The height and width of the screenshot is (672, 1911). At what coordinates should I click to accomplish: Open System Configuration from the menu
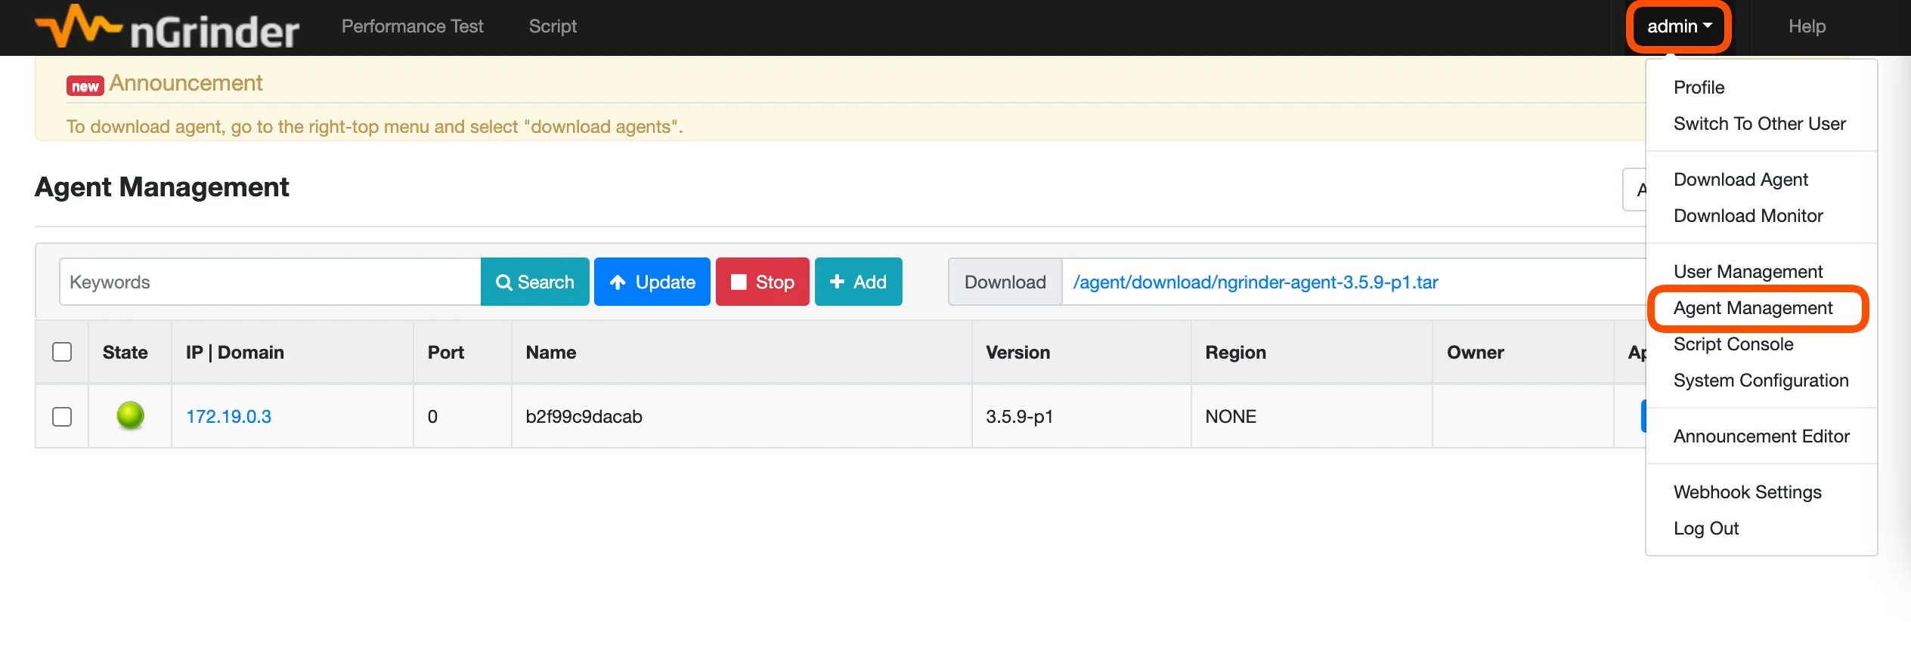(1761, 381)
